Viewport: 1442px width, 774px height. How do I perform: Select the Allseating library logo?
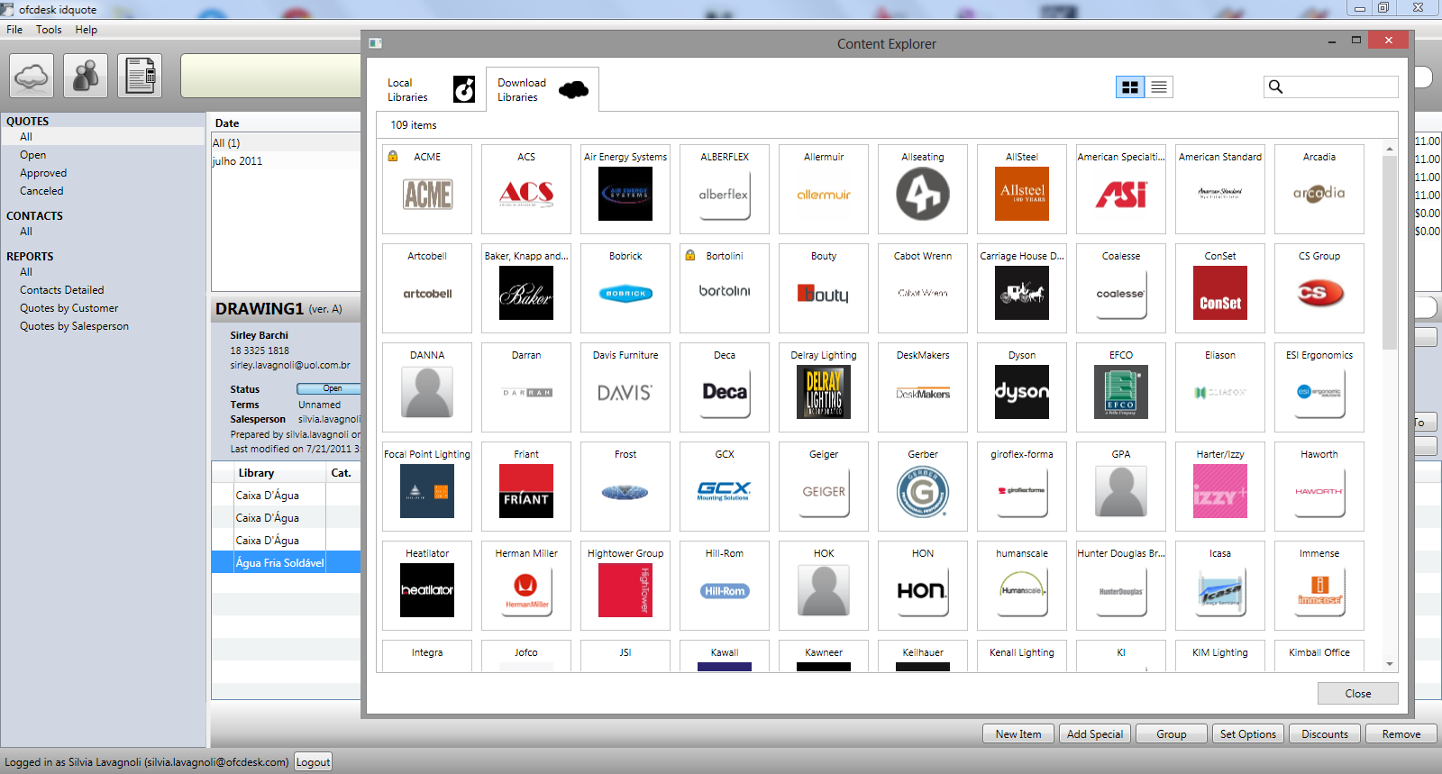coord(923,194)
